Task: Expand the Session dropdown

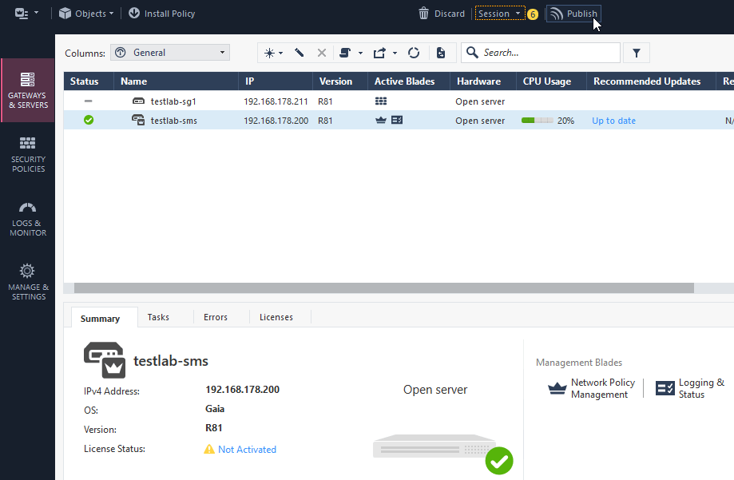Action: pos(499,14)
